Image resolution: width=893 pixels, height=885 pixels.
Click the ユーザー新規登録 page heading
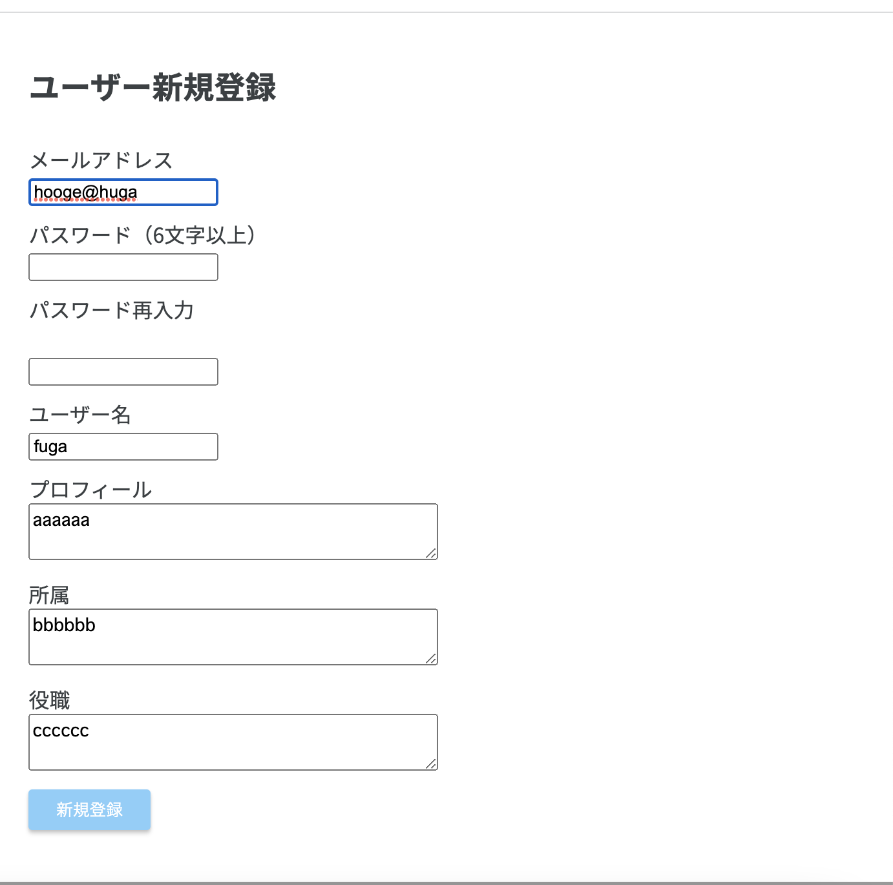coord(153,88)
